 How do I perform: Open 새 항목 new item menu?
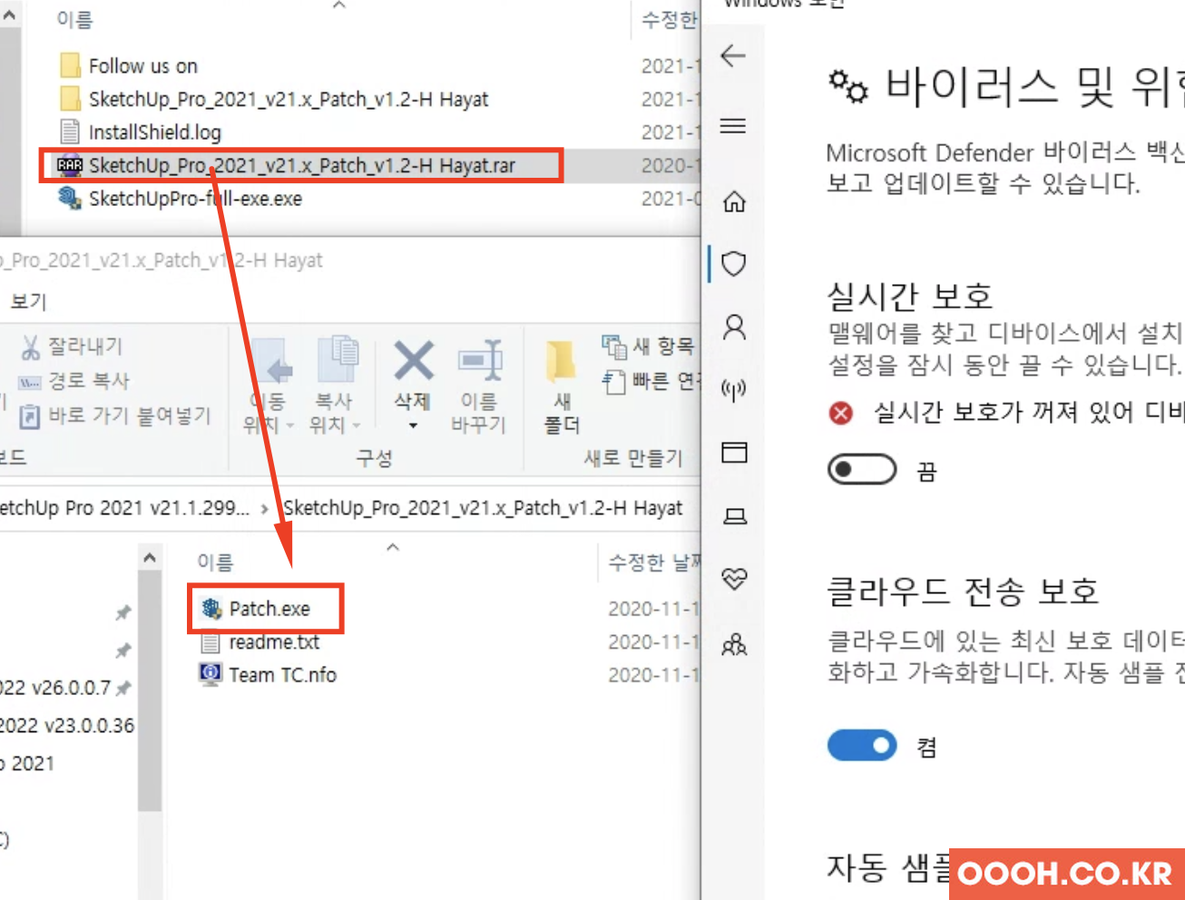tap(648, 346)
